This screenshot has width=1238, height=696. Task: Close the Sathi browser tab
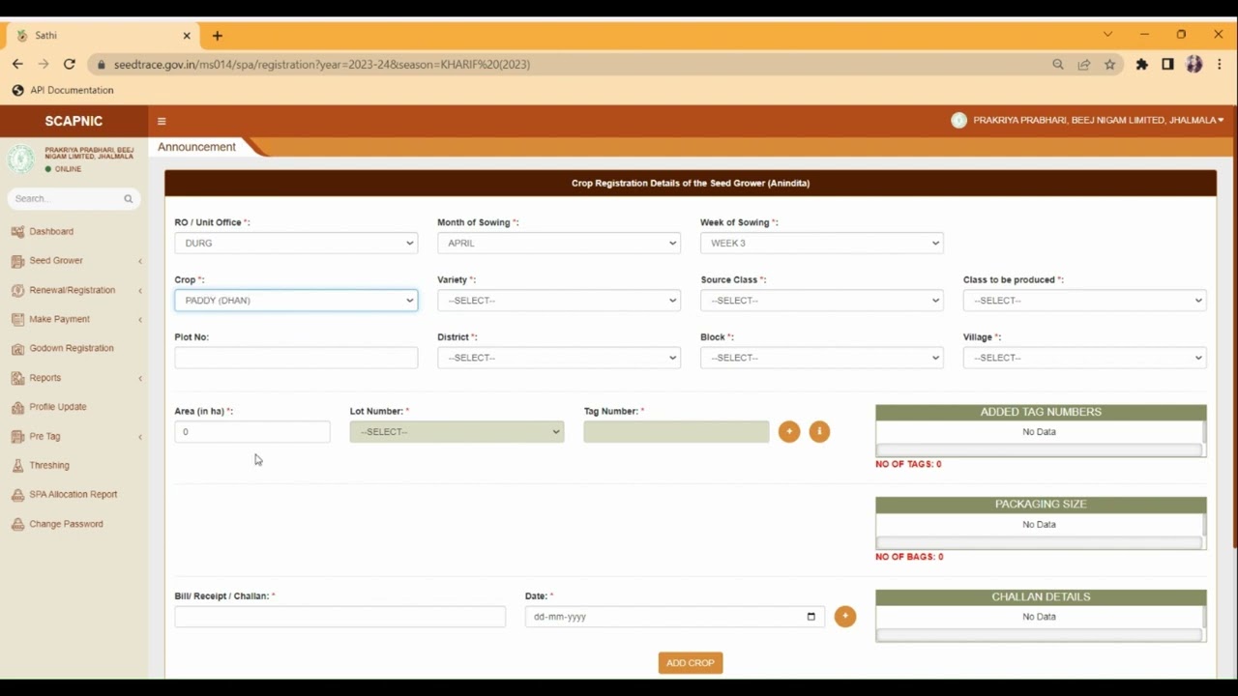click(187, 35)
